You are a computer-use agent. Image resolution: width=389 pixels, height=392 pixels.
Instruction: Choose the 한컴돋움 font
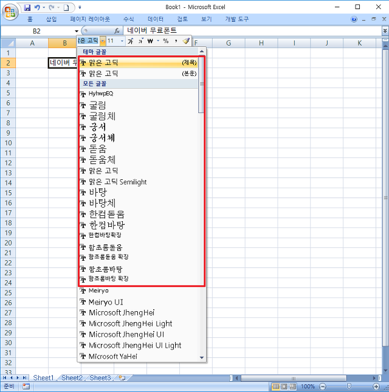pos(139,215)
